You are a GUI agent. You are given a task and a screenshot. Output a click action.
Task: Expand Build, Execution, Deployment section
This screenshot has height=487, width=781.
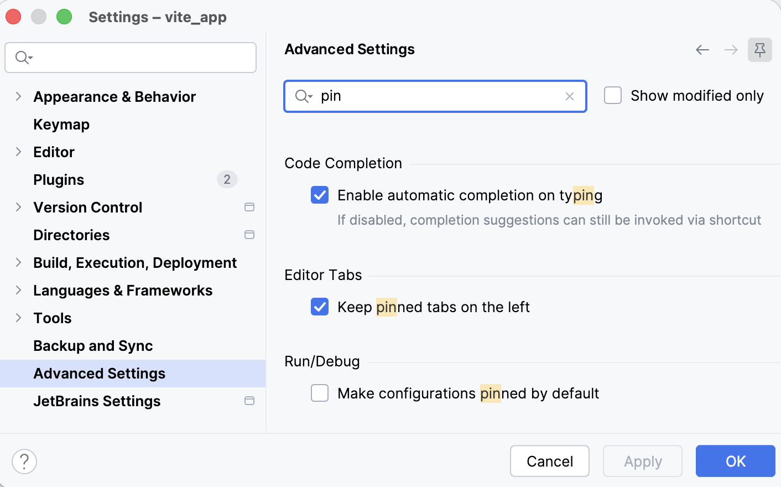coord(18,262)
